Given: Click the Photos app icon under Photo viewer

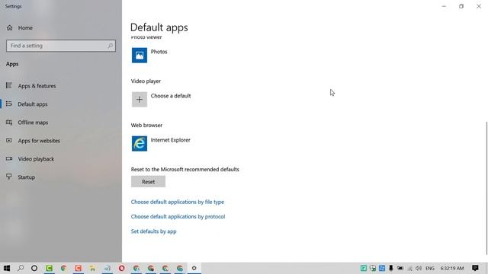Looking at the screenshot, I should pos(140,56).
